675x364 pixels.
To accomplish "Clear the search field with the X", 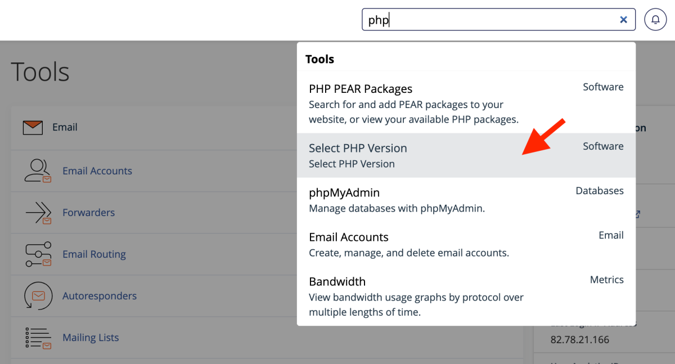I will click(x=623, y=19).
